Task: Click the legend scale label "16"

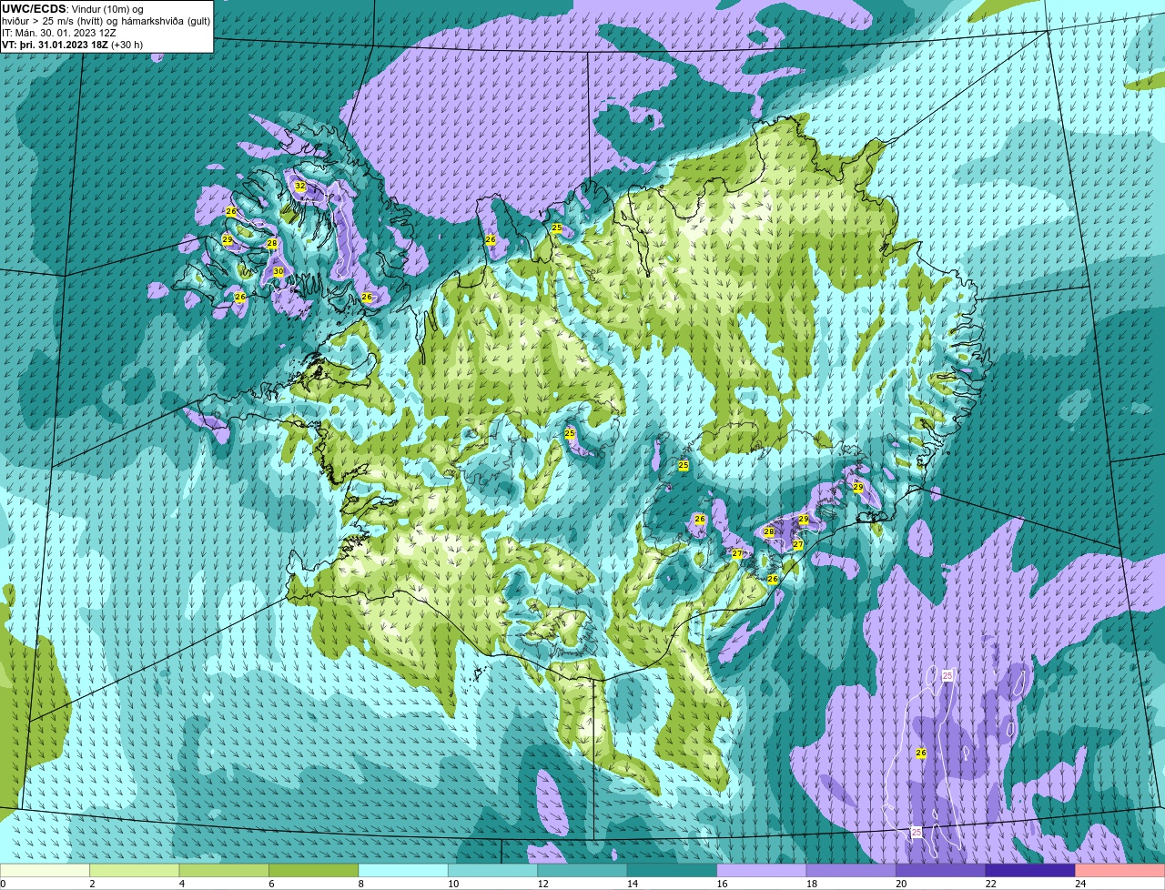Action: coord(721,884)
